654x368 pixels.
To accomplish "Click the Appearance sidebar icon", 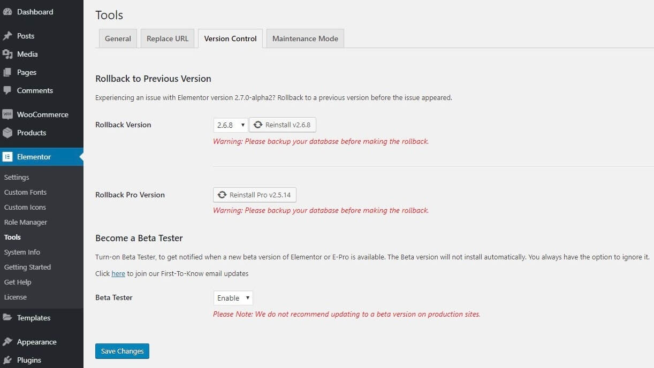I will 9,341.
